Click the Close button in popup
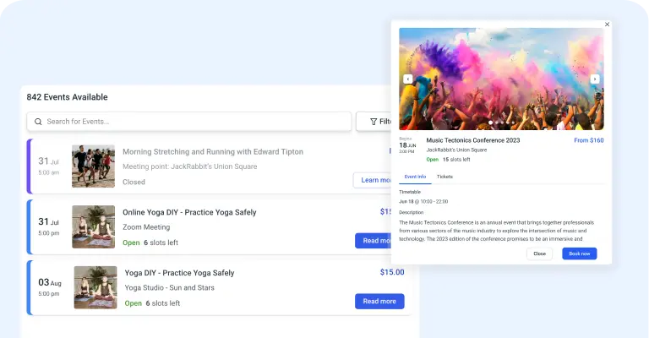 tap(539, 253)
